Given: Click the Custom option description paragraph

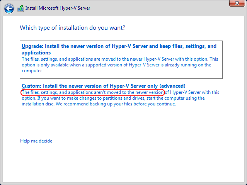Looking at the screenshot, I should point(120,98).
